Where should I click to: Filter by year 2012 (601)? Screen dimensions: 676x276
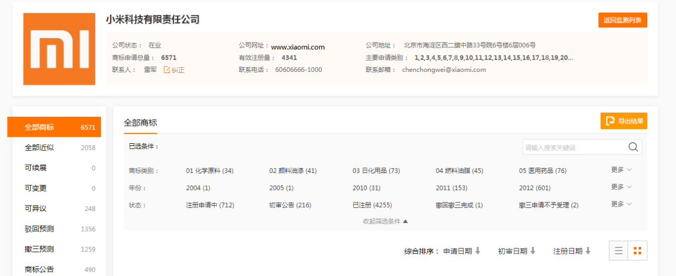click(x=535, y=188)
